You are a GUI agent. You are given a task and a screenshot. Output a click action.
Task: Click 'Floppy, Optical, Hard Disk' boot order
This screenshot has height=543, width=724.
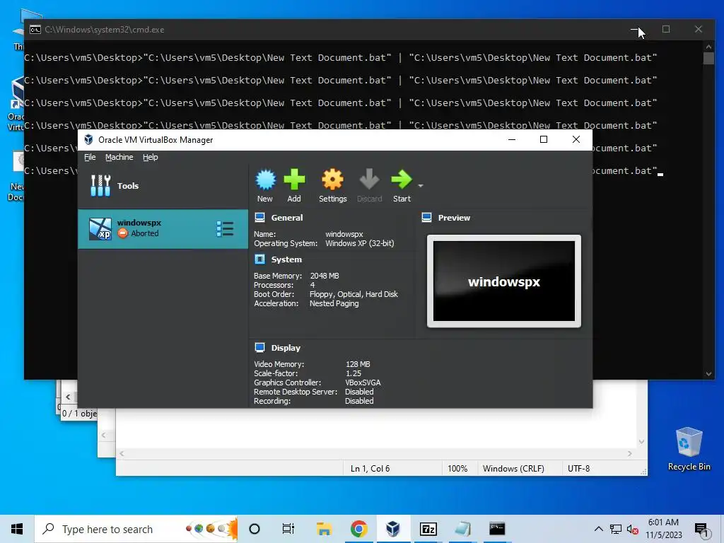[354, 294]
